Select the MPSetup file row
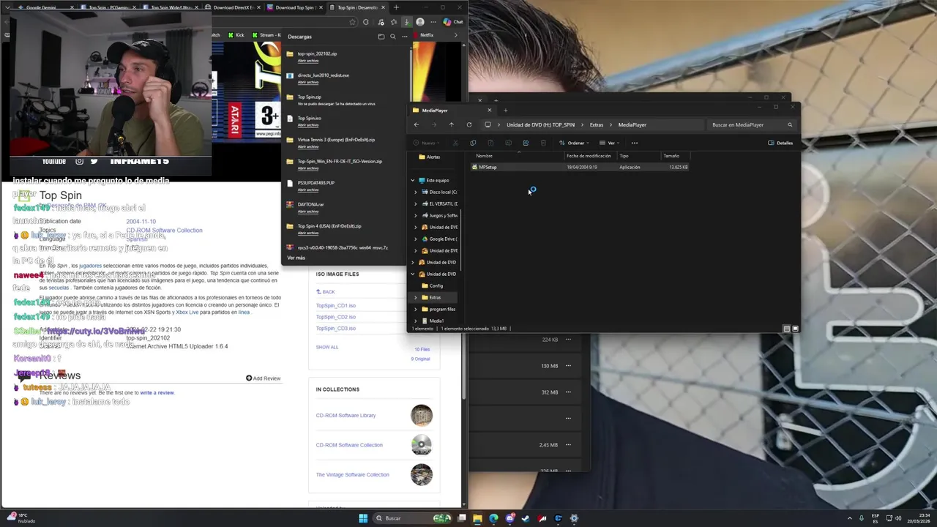This screenshot has height=527, width=937. point(580,167)
